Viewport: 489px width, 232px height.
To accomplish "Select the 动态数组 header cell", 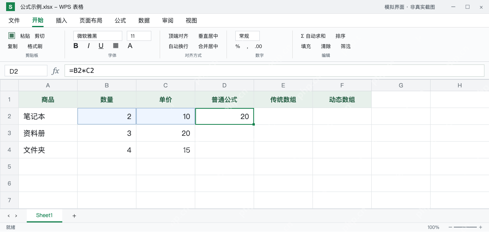I will click(342, 100).
